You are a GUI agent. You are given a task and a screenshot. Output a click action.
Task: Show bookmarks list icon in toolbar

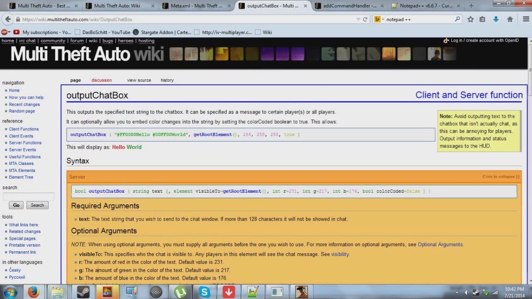tap(482, 19)
